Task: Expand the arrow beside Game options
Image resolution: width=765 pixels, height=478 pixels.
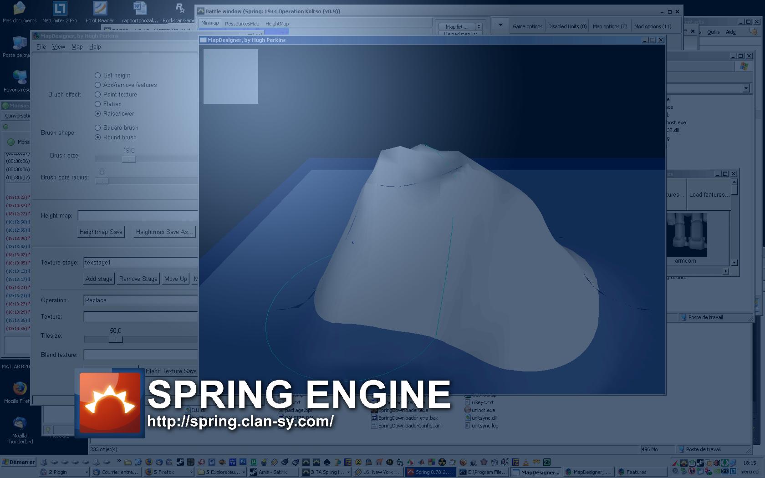Action: coord(500,25)
